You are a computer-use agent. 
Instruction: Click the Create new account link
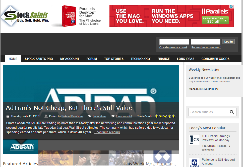tap(173, 47)
